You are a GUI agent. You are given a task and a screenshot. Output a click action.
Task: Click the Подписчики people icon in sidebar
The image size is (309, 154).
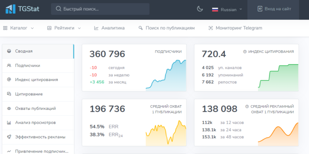coord(9,66)
